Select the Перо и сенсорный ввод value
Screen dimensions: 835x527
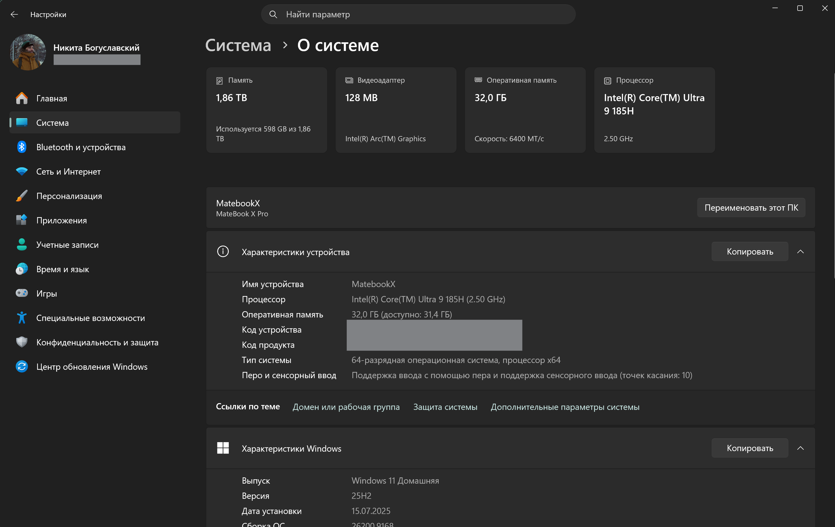[522, 375]
